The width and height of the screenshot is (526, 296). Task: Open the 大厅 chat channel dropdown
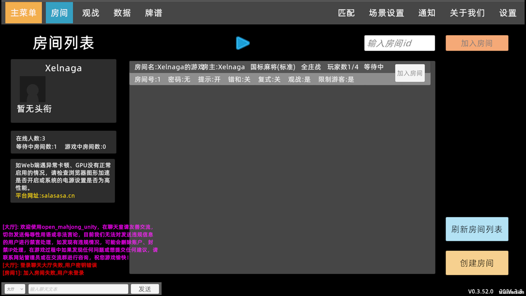click(15, 289)
